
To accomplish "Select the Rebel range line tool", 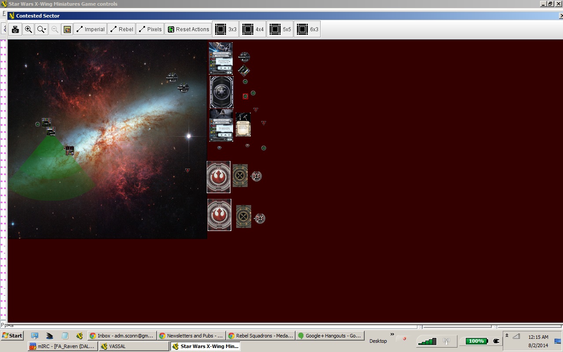I will pos(121,29).
